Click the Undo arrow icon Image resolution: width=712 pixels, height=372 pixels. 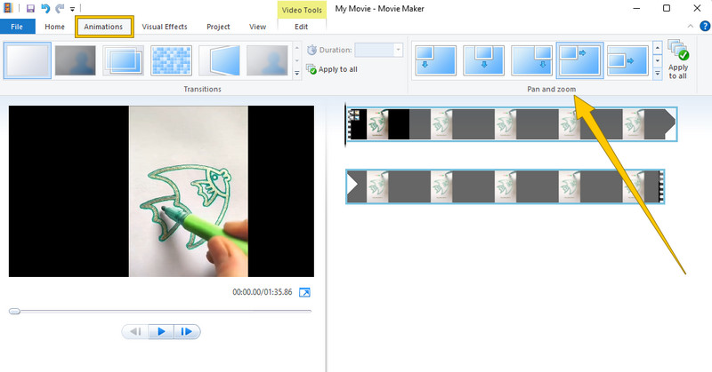(44, 8)
